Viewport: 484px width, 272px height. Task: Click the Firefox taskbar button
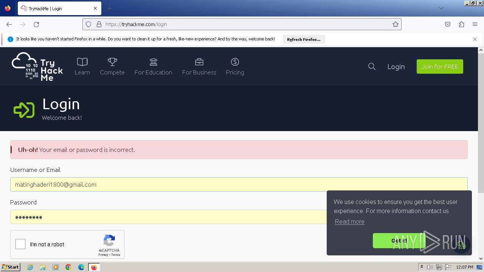coord(94,267)
